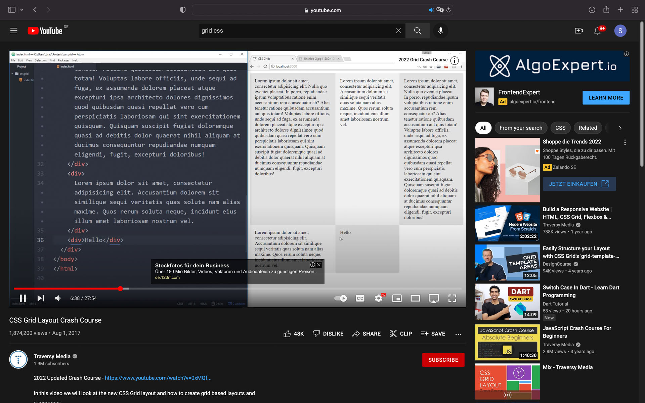Viewport: 645px width, 403px height.
Task: Share the video
Action: (366, 333)
